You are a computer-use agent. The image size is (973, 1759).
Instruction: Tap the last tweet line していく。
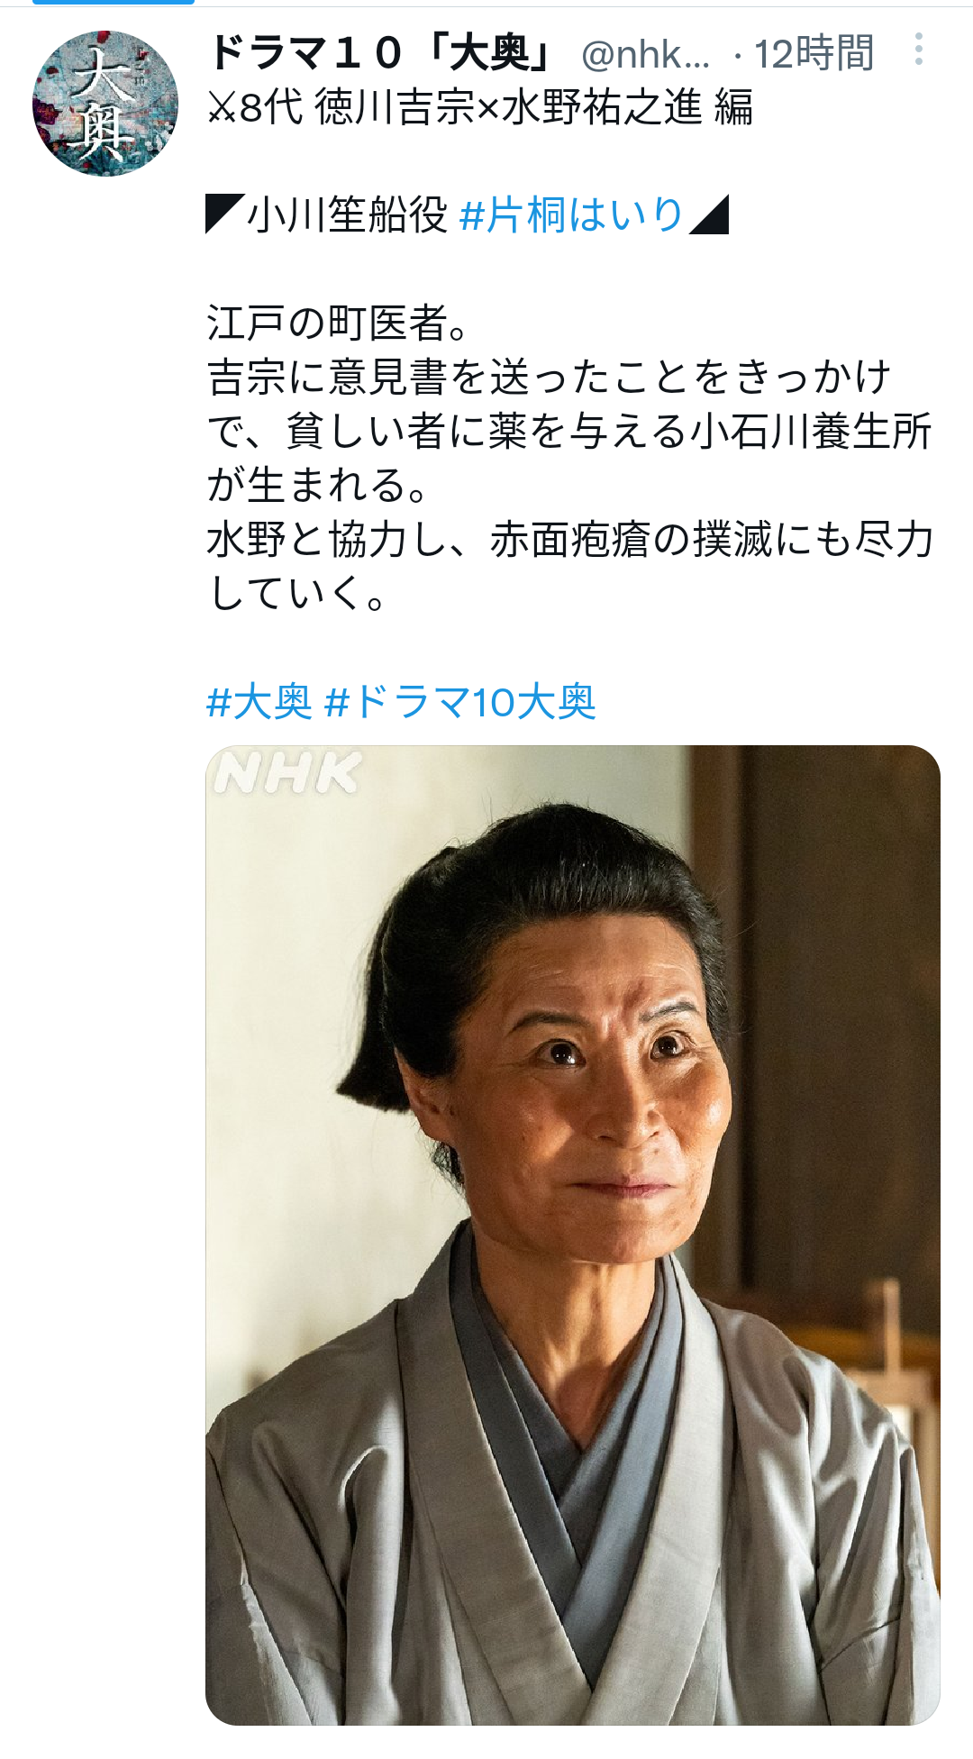(298, 594)
